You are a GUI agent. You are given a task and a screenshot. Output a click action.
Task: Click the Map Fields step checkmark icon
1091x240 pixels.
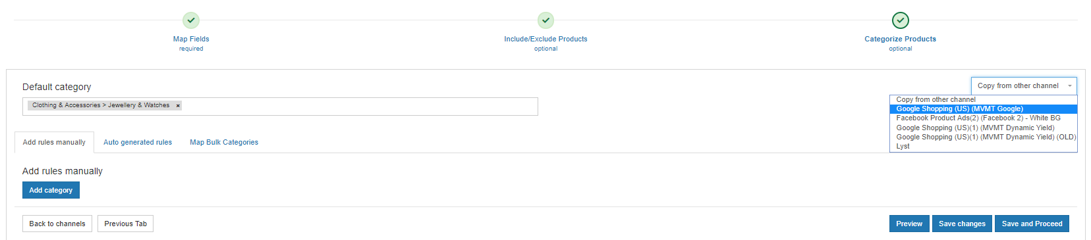[191, 20]
